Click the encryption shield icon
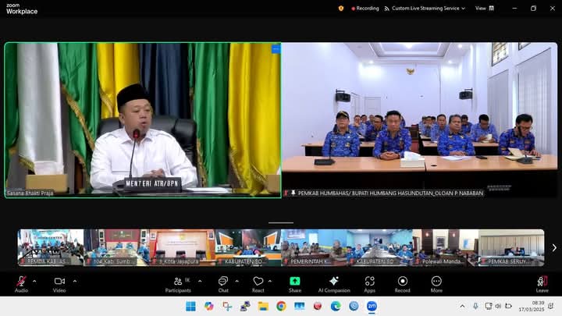Screen dimensions: 562x316 pos(341,9)
